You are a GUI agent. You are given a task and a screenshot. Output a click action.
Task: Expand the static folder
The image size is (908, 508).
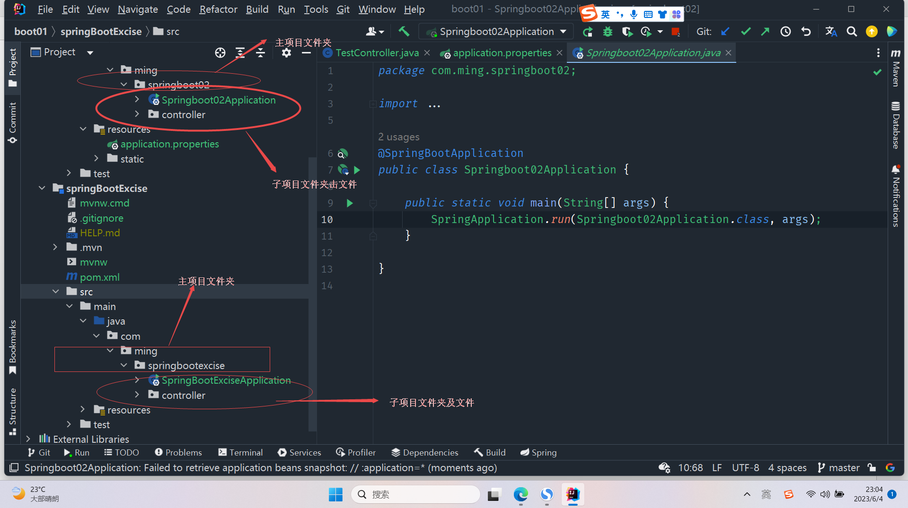coord(97,158)
